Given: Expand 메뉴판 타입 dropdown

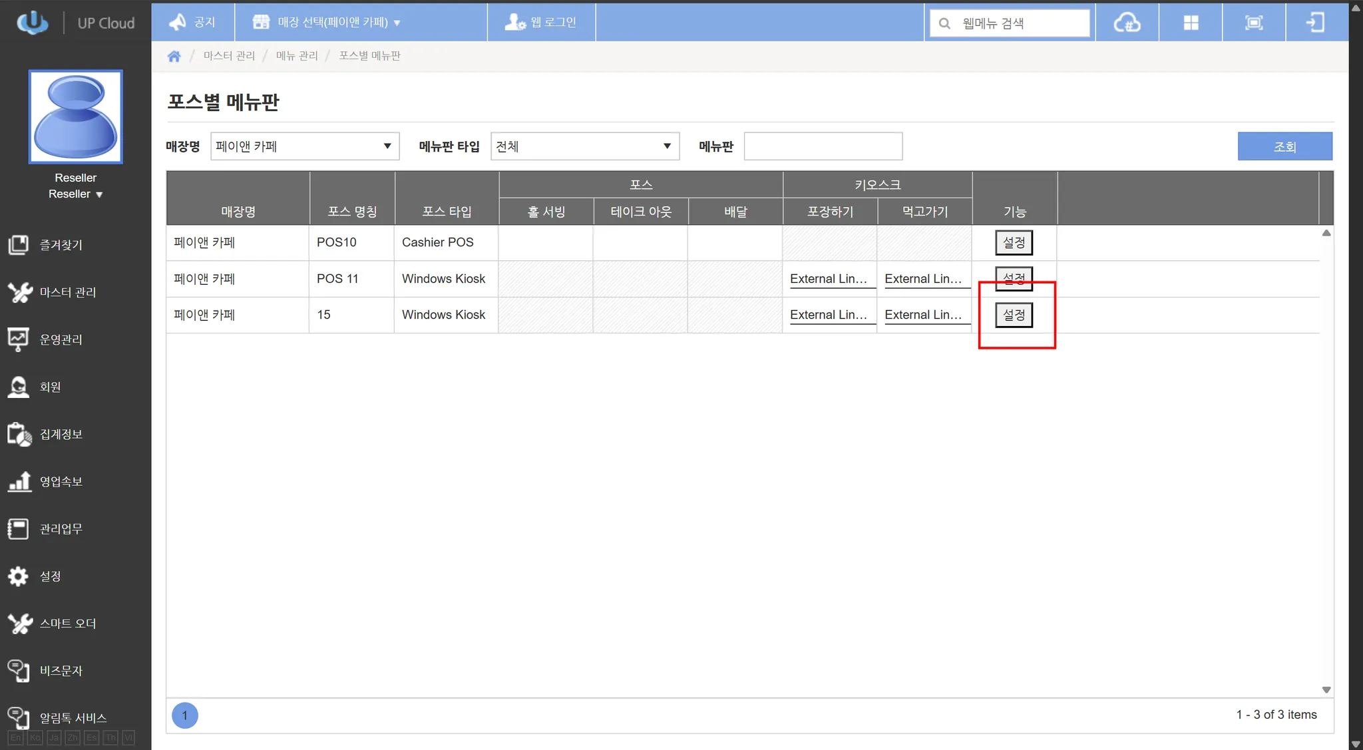Looking at the screenshot, I should 584,146.
